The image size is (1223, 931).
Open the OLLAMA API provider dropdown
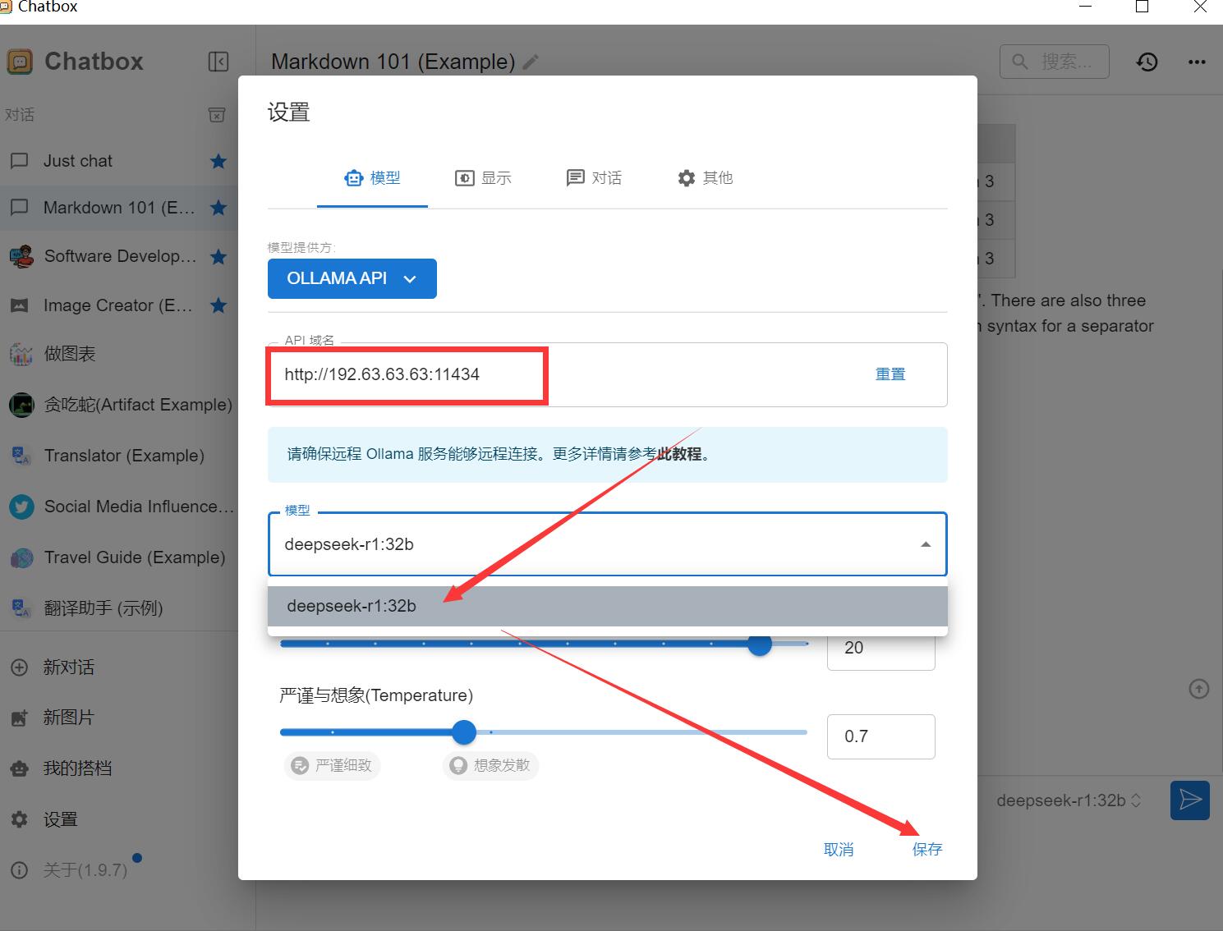pyautogui.click(x=352, y=279)
